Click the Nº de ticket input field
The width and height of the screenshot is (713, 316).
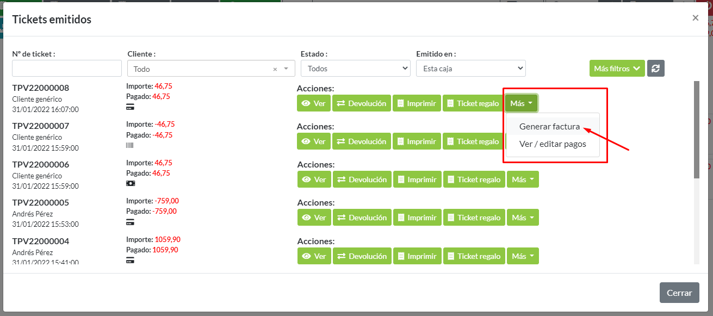click(x=67, y=69)
